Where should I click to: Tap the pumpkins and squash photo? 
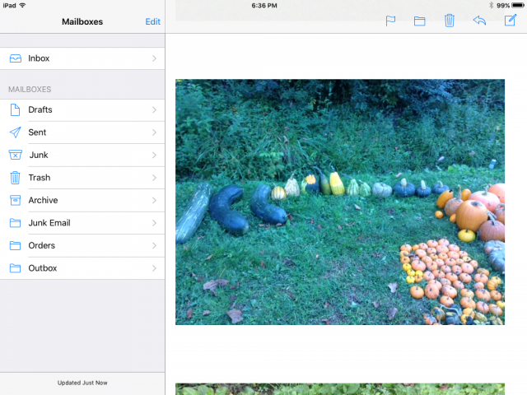click(340, 202)
